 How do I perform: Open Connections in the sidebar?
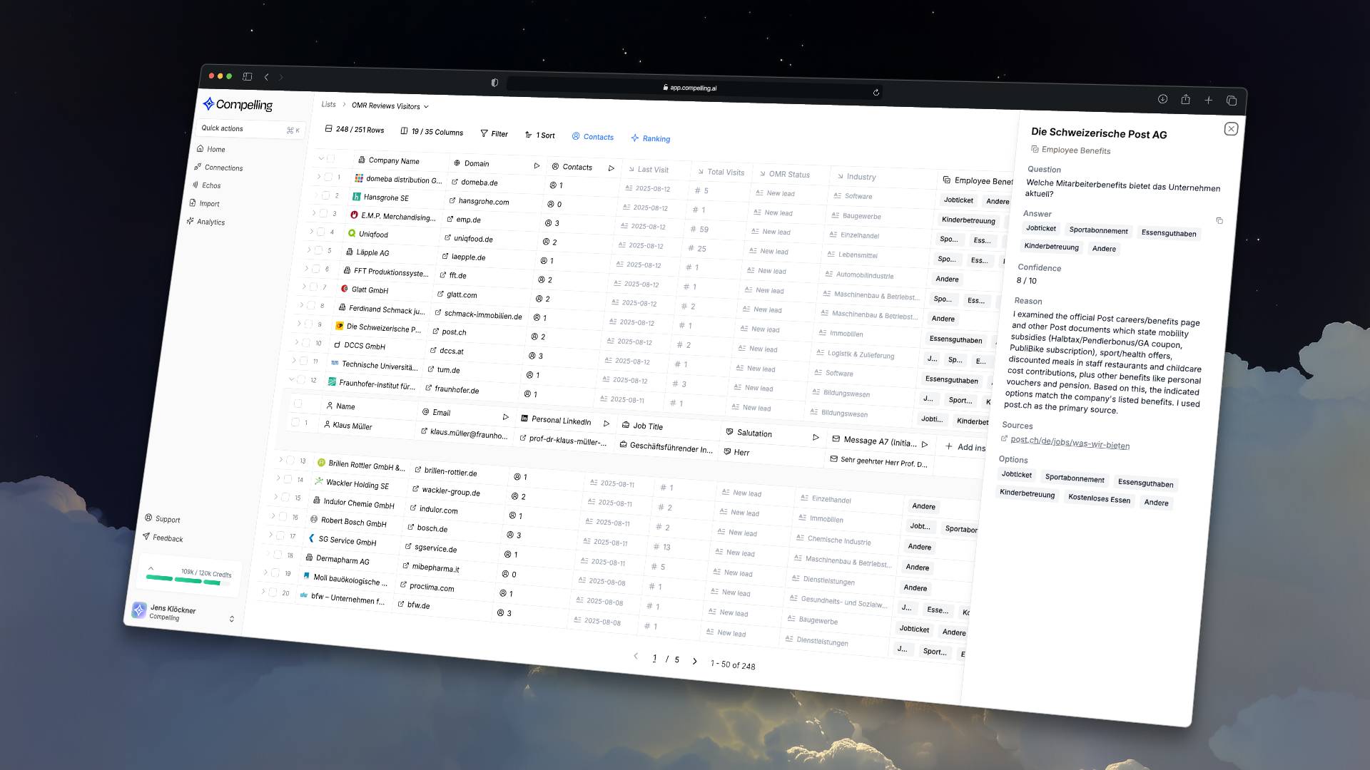coord(223,168)
